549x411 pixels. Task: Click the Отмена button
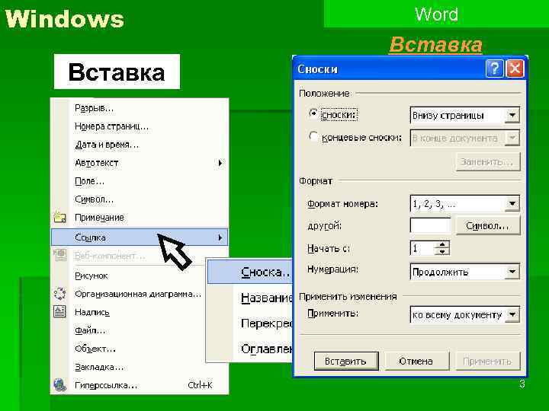[416, 361]
